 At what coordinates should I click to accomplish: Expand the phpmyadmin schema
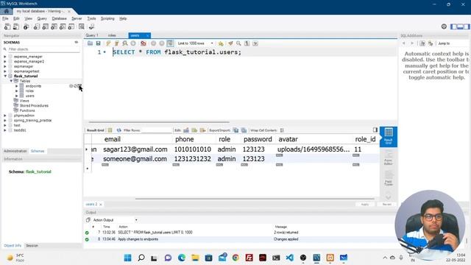click(x=5, y=116)
